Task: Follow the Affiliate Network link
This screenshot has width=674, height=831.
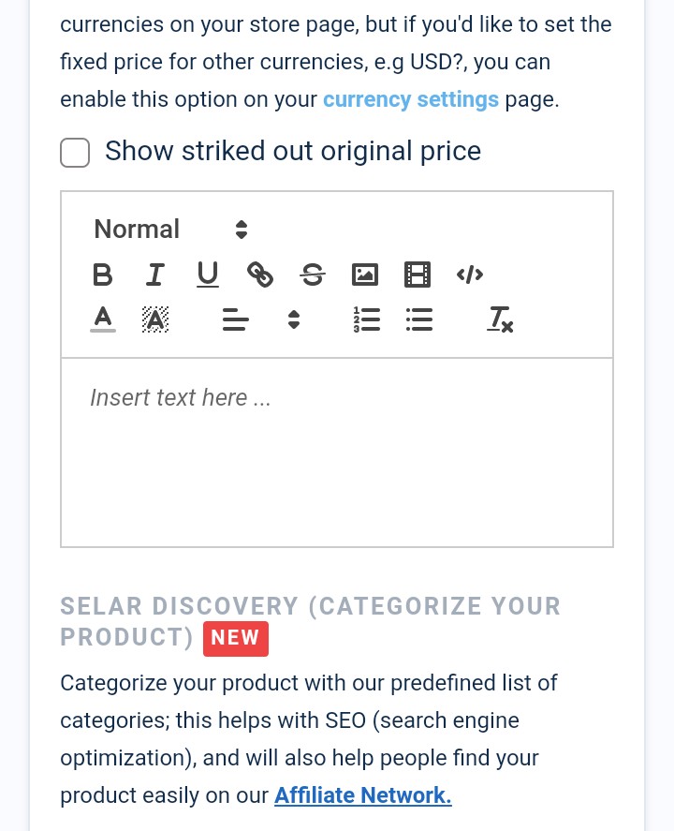Action: click(x=362, y=795)
